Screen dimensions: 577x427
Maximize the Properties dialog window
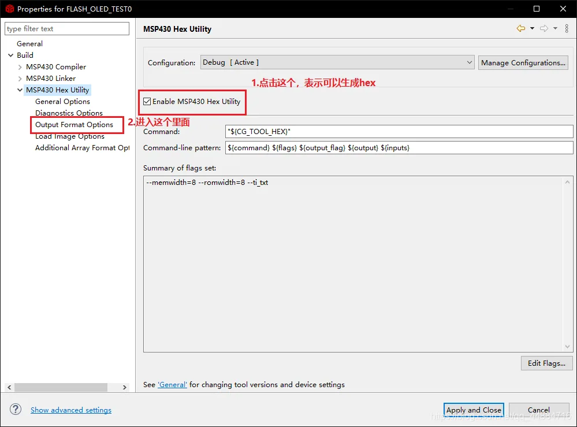[x=537, y=9]
